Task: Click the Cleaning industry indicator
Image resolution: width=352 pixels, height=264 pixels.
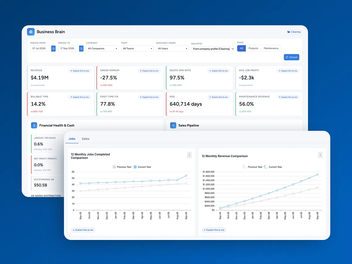Action: pyautogui.click(x=294, y=32)
